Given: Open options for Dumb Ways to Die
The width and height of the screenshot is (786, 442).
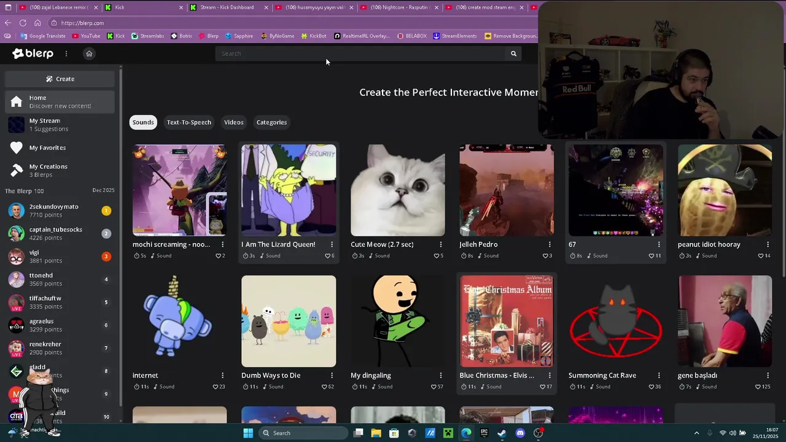Looking at the screenshot, I should point(332,375).
